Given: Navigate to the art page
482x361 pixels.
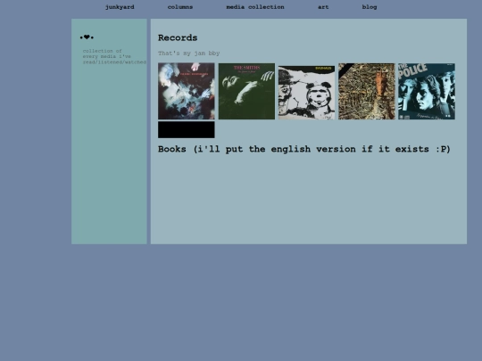Looking at the screenshot, I should coord(323,7).
